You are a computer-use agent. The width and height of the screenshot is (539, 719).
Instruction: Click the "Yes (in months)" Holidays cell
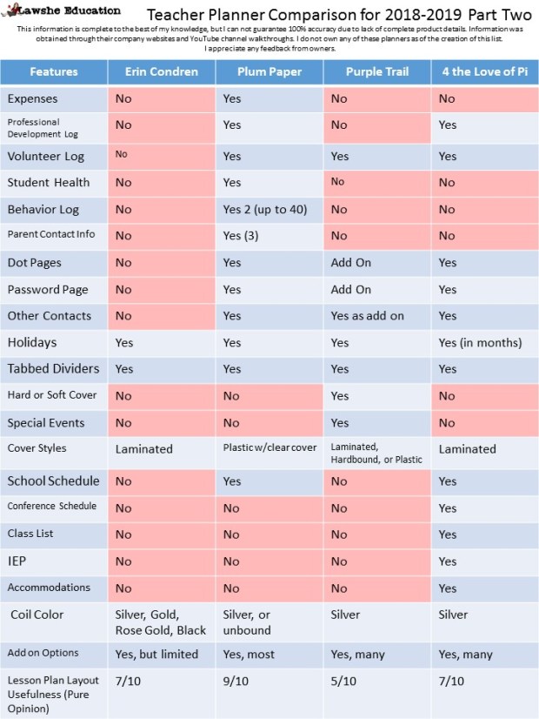click(480, 343)
